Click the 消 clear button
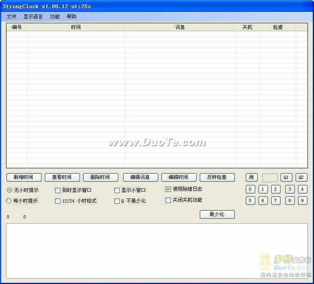The height and width of the screenshot is (284, 314). (x=252, y=177)
